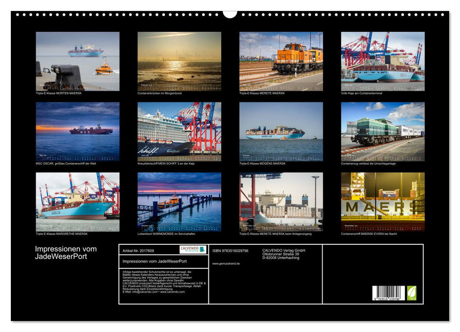Screen dimensions: 460x332
Task: Open the MSC OSCAR Containerschiff thumbnail
Action: click(x=77, y=132)
